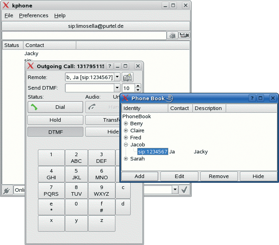Click keypad button z

pos(101,223)
